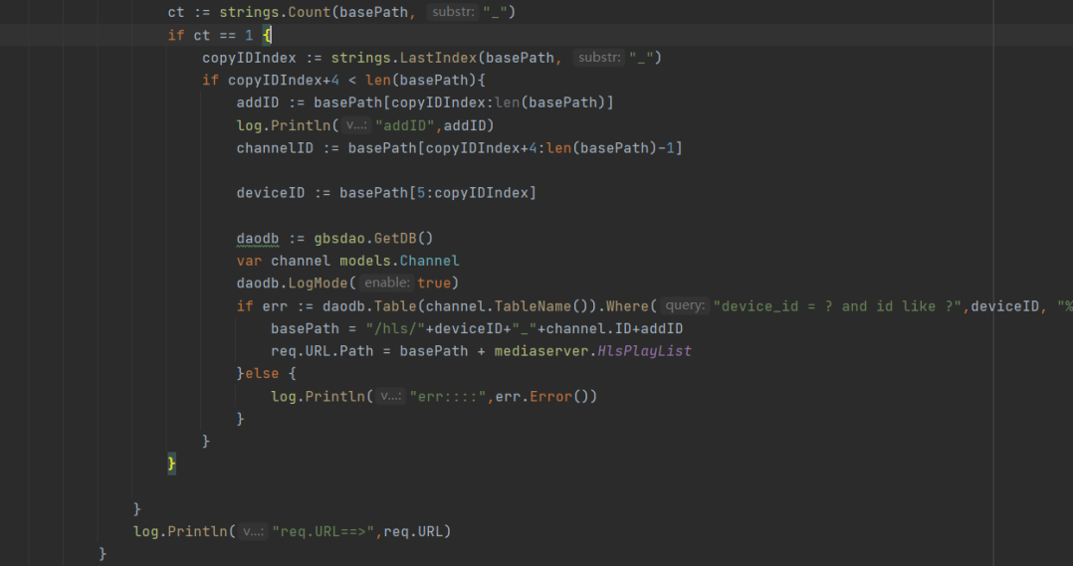Screen dimensions: 1073x566
Task: Click the "substr:" hint on the LastIndex line
Action: (x=599, y=58)
